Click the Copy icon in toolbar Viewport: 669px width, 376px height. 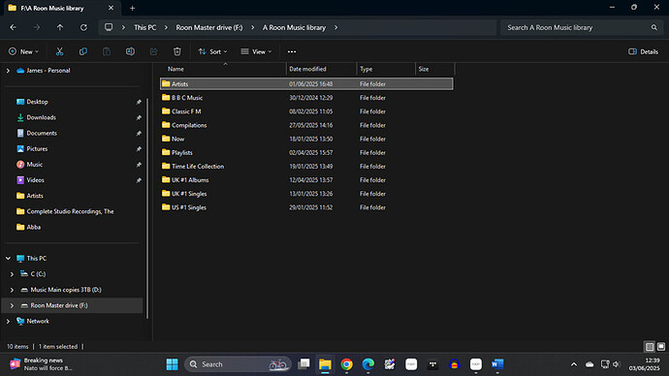83,51
